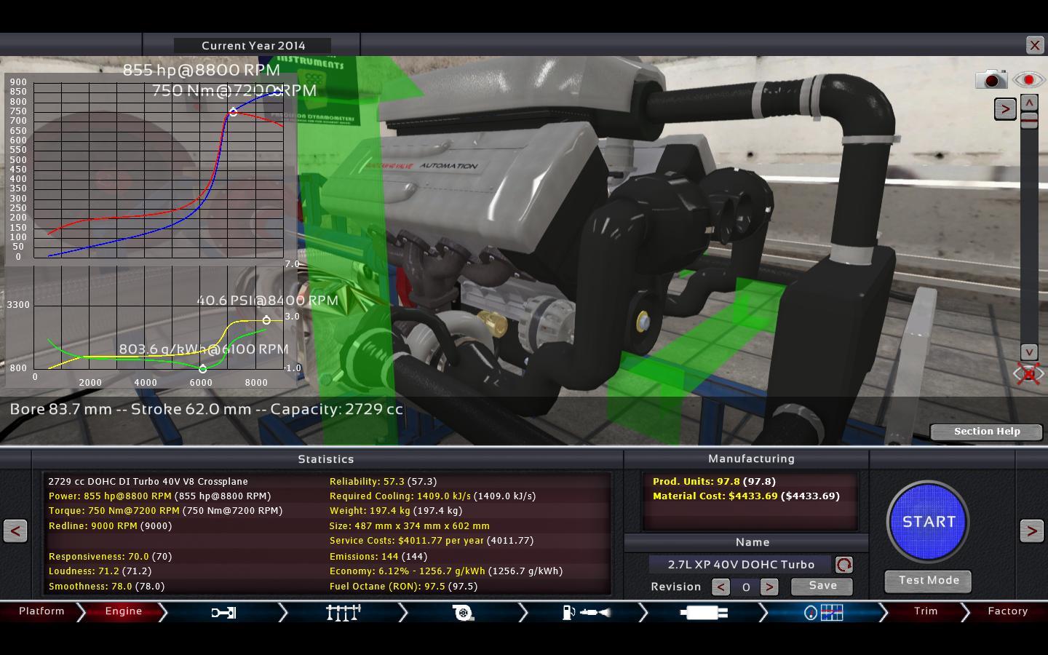Screen dimensions: 1048x655
Task: Expand the side panel with the arrow beside the scrollbar
Action: (1005, 109)
